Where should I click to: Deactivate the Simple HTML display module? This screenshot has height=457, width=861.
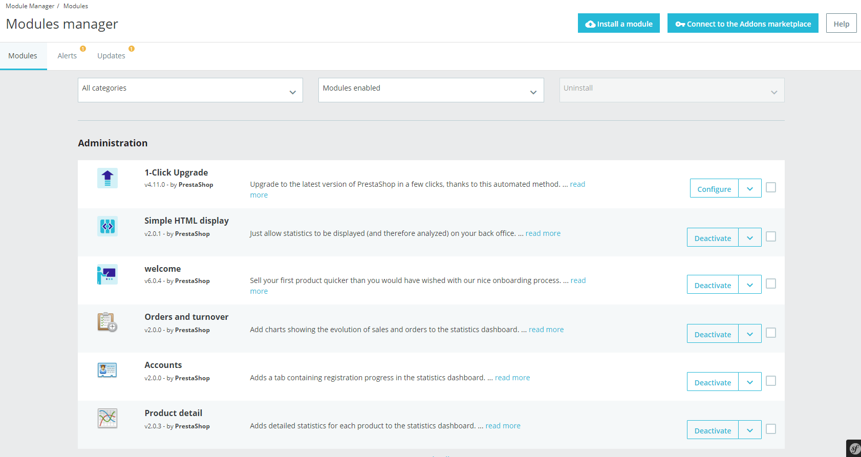point(713,237)
